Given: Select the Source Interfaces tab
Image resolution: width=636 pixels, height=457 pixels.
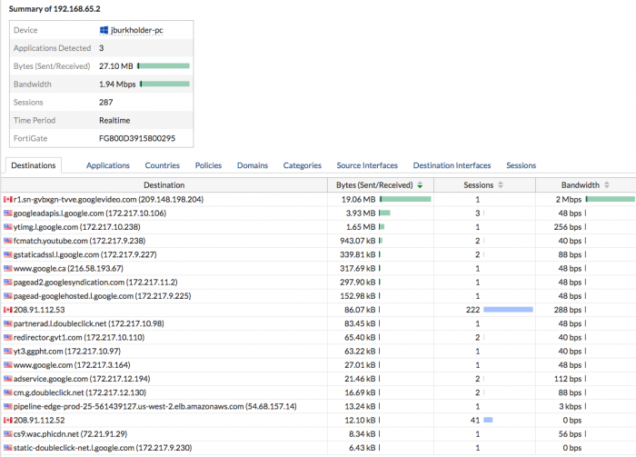Looking at the screenshot, I should tap(367, 165).
